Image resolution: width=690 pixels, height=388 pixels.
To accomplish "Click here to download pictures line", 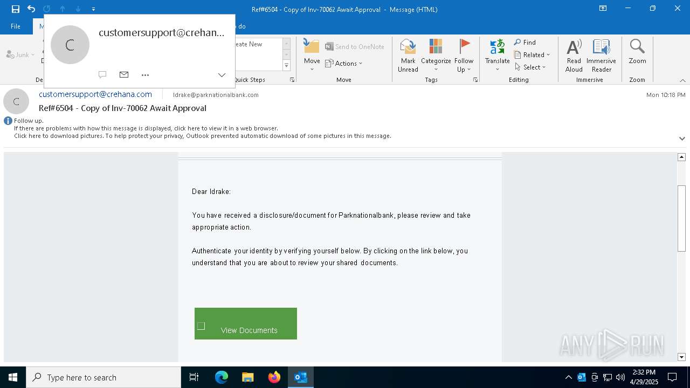I will click(x=203, y=136).
